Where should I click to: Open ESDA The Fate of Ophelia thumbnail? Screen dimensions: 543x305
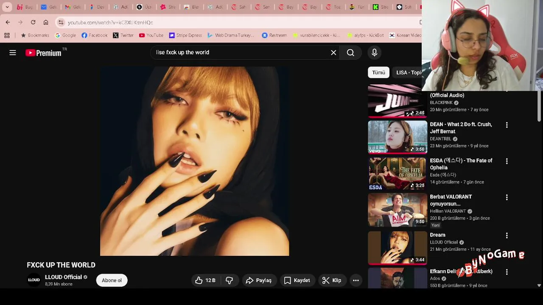(x=397, y=173)
